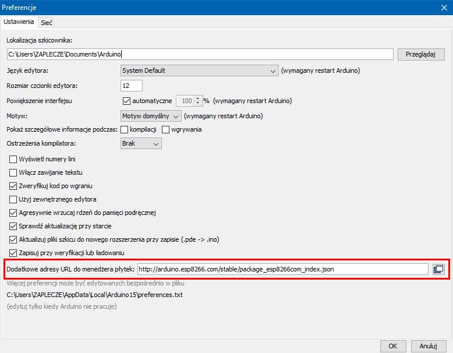453x353 pixels.
Task: Click the Przeglądaj button
Action: pyautogui.click(x=420, y=54)
